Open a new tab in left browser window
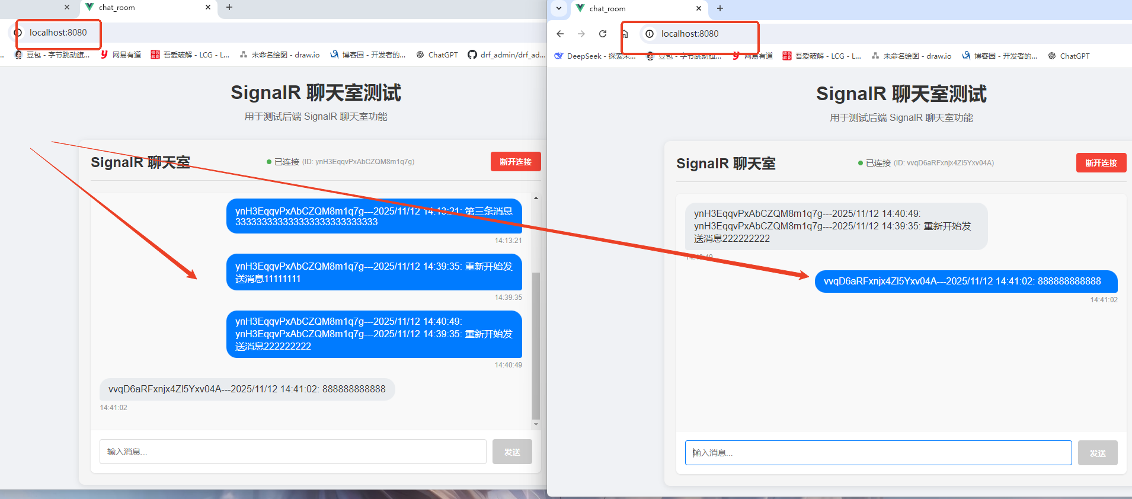 (229, 7)
